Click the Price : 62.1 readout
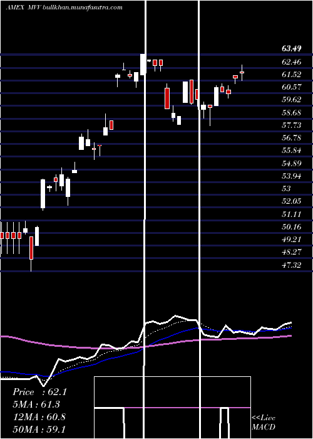The height and width of the screenshot is (439, 313). [x=39, y=392]
